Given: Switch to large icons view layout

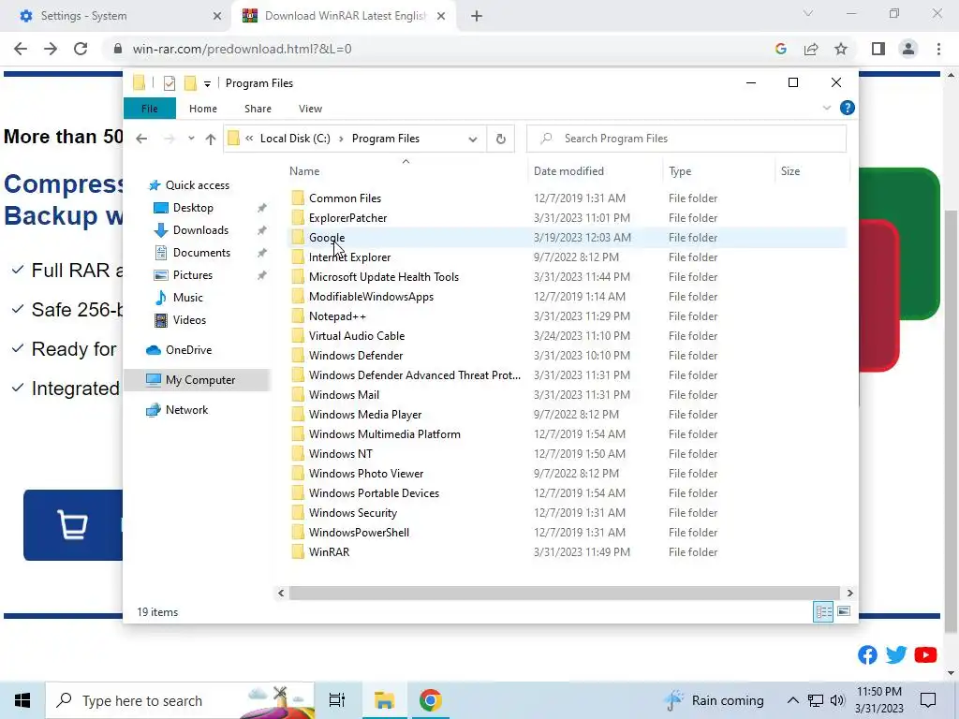Looking at the screenshot, I should coord(844,611).
